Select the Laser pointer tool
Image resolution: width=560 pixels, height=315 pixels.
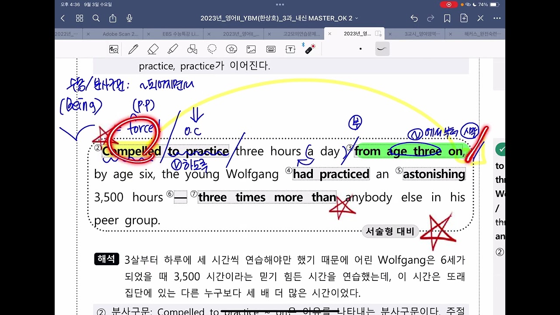[x=310, y=49]
